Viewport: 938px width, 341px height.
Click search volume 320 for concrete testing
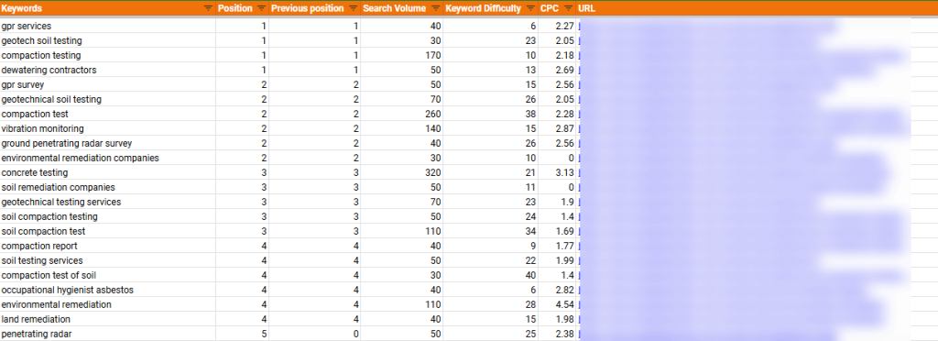click(401, 173)
